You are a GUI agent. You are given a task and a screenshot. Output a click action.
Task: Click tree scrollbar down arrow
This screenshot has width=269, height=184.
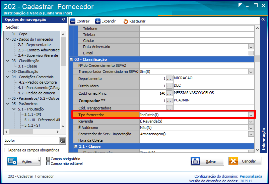(63, 126)
